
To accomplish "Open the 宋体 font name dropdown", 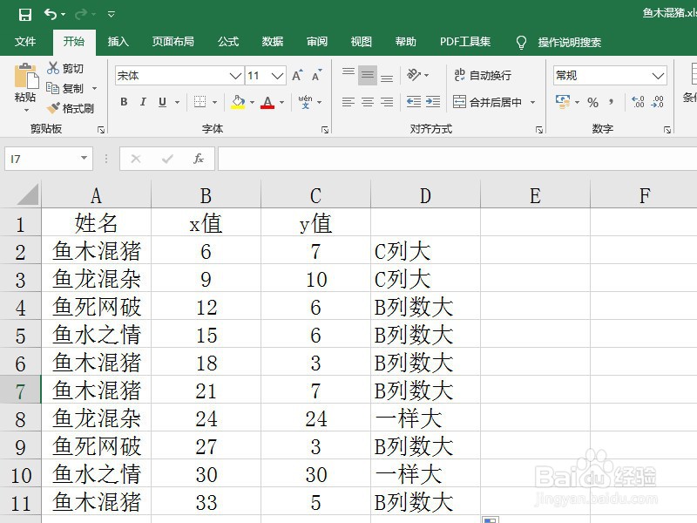I will (x=235, y=76).
